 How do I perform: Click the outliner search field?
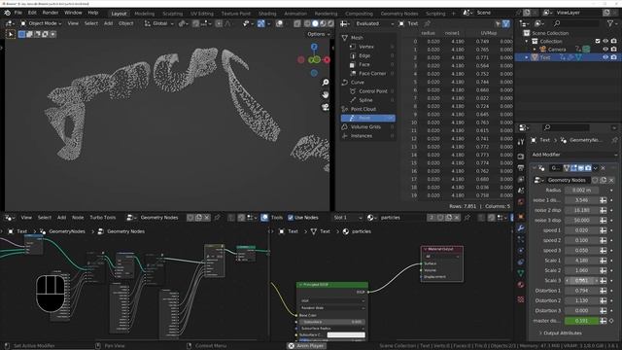(576, 23)
